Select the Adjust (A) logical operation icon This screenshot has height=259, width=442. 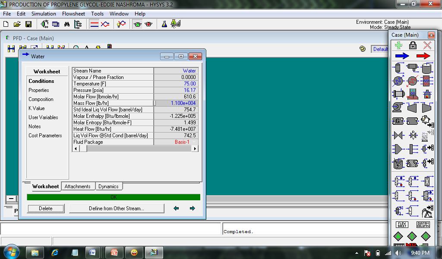pos(398,236)
